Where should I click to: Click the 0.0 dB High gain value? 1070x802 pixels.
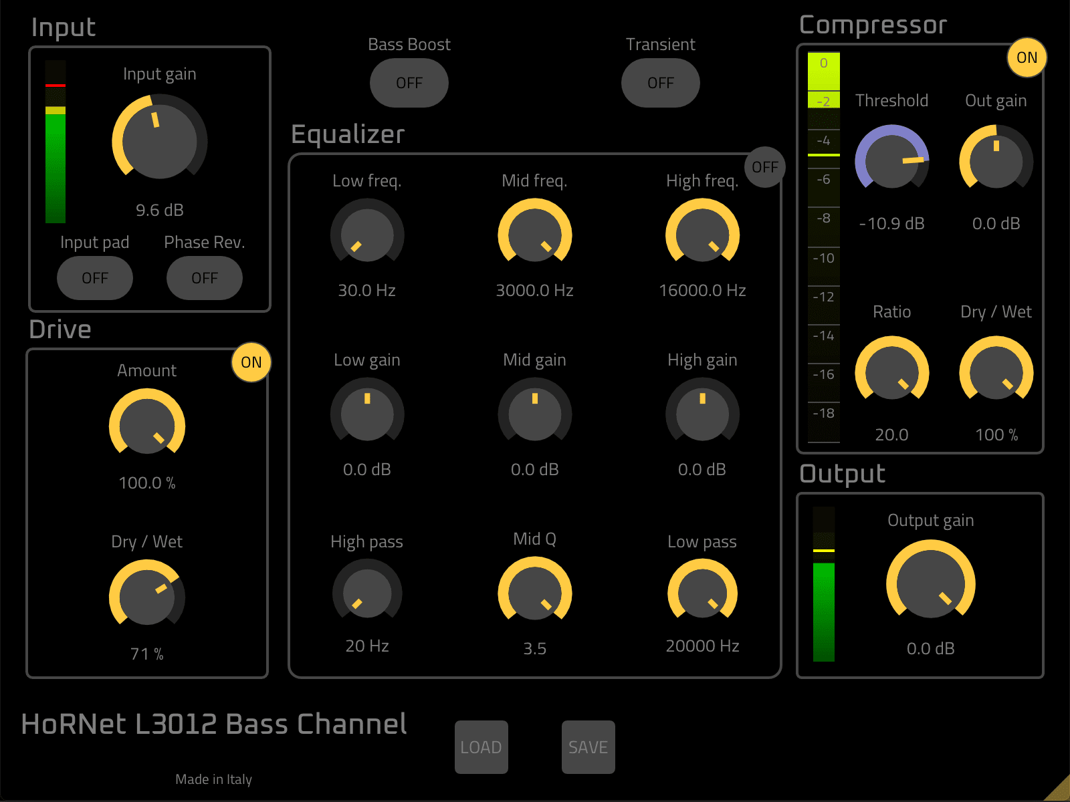coord(702,470)
